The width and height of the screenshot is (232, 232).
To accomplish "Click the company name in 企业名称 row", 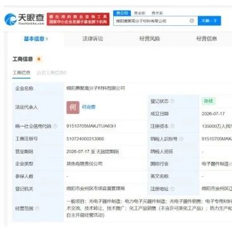I will coord(95,89).
